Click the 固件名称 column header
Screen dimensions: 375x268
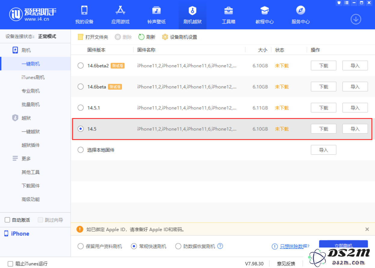[146, 50]
